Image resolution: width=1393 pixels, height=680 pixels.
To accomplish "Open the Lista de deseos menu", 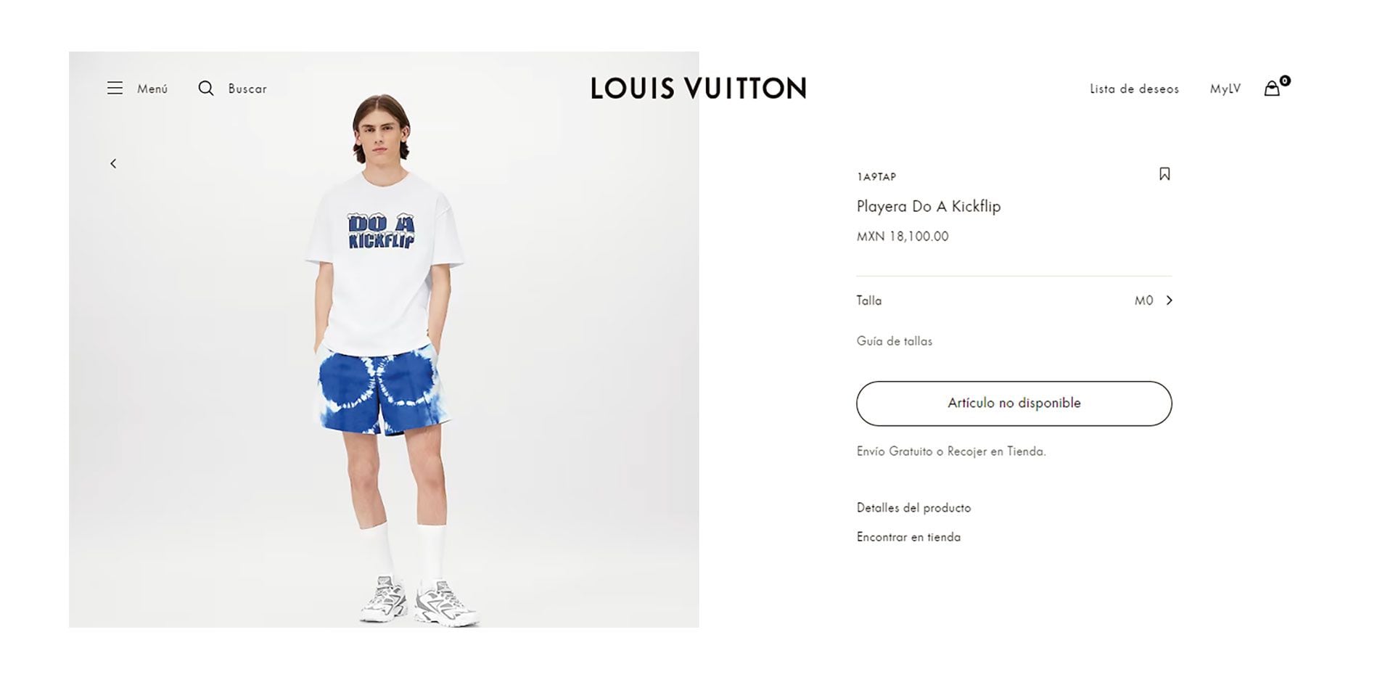I will pyautogui.click(x=1134, y=89).
